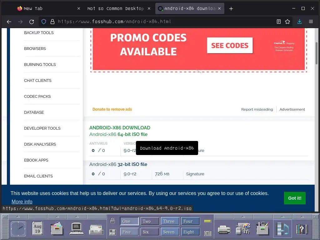Screen dimensions: 320x240
Task: Open the mail inbox tray icon
Action: pyautogui.click(x=96, y=229)
